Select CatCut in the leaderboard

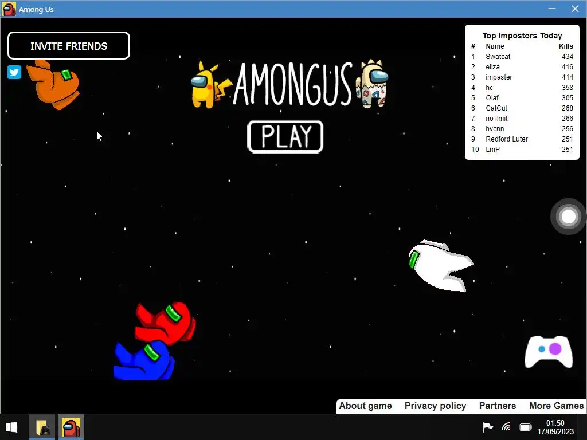[496, 108]
